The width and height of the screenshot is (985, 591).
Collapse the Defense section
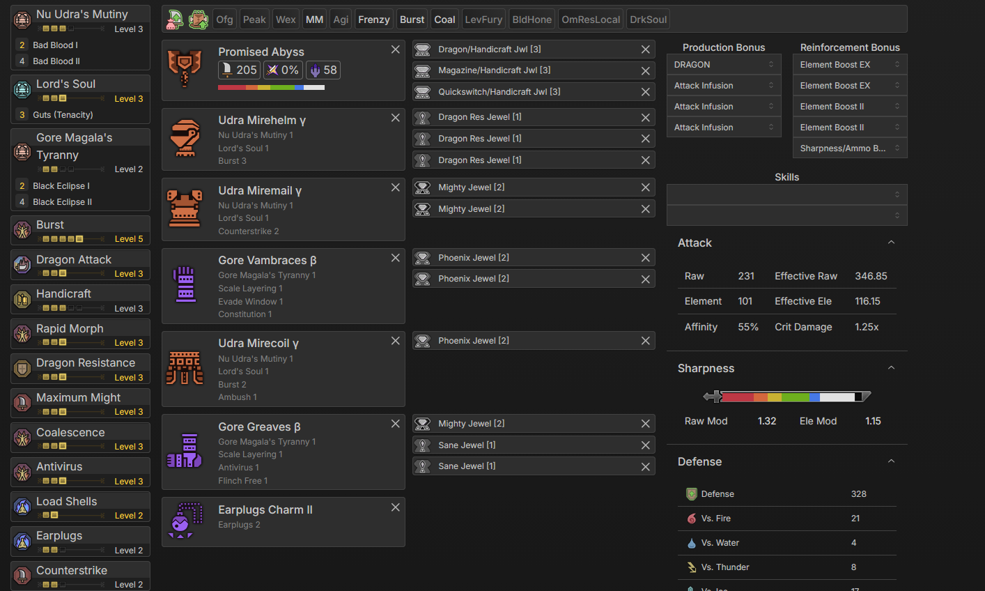tap(891, 461)
